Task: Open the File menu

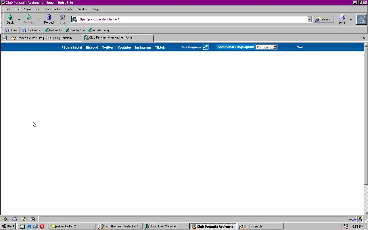Action: coord(8,9)
